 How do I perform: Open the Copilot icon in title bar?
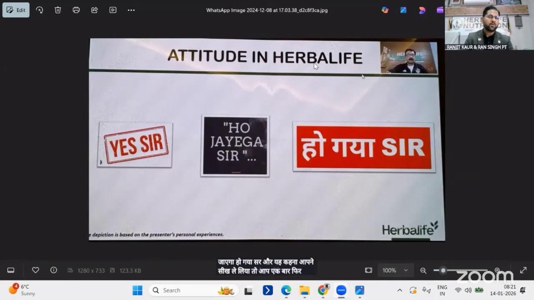[385, 10]
